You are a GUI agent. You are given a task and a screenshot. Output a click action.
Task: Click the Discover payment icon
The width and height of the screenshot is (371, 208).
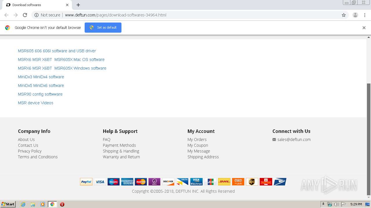(168, 182)
